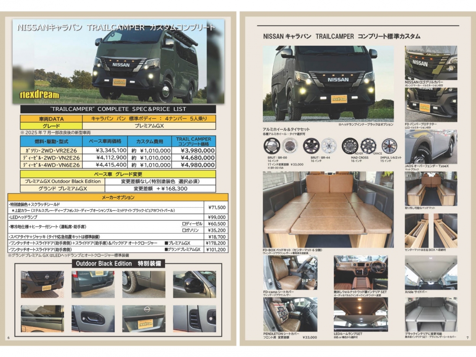This screenshot has height=357, width=476.
Task: Open the FD-BOX ベッドキット bed photo
Action: click(328, 209)
